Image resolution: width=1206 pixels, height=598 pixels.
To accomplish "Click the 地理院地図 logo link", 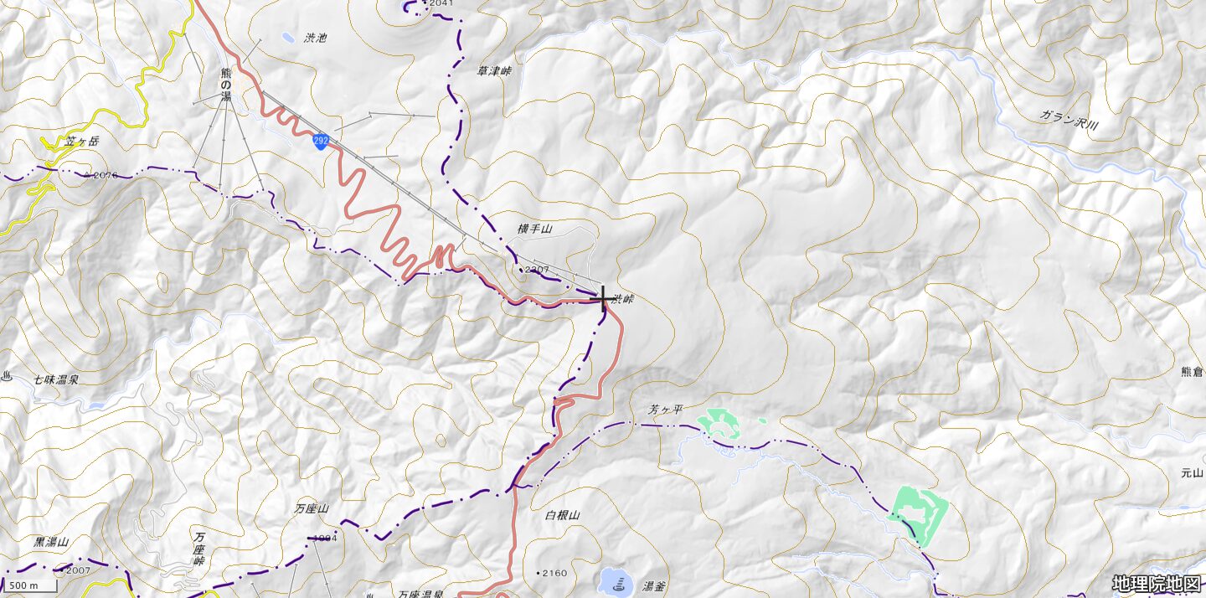I will tap(1157, 584).
